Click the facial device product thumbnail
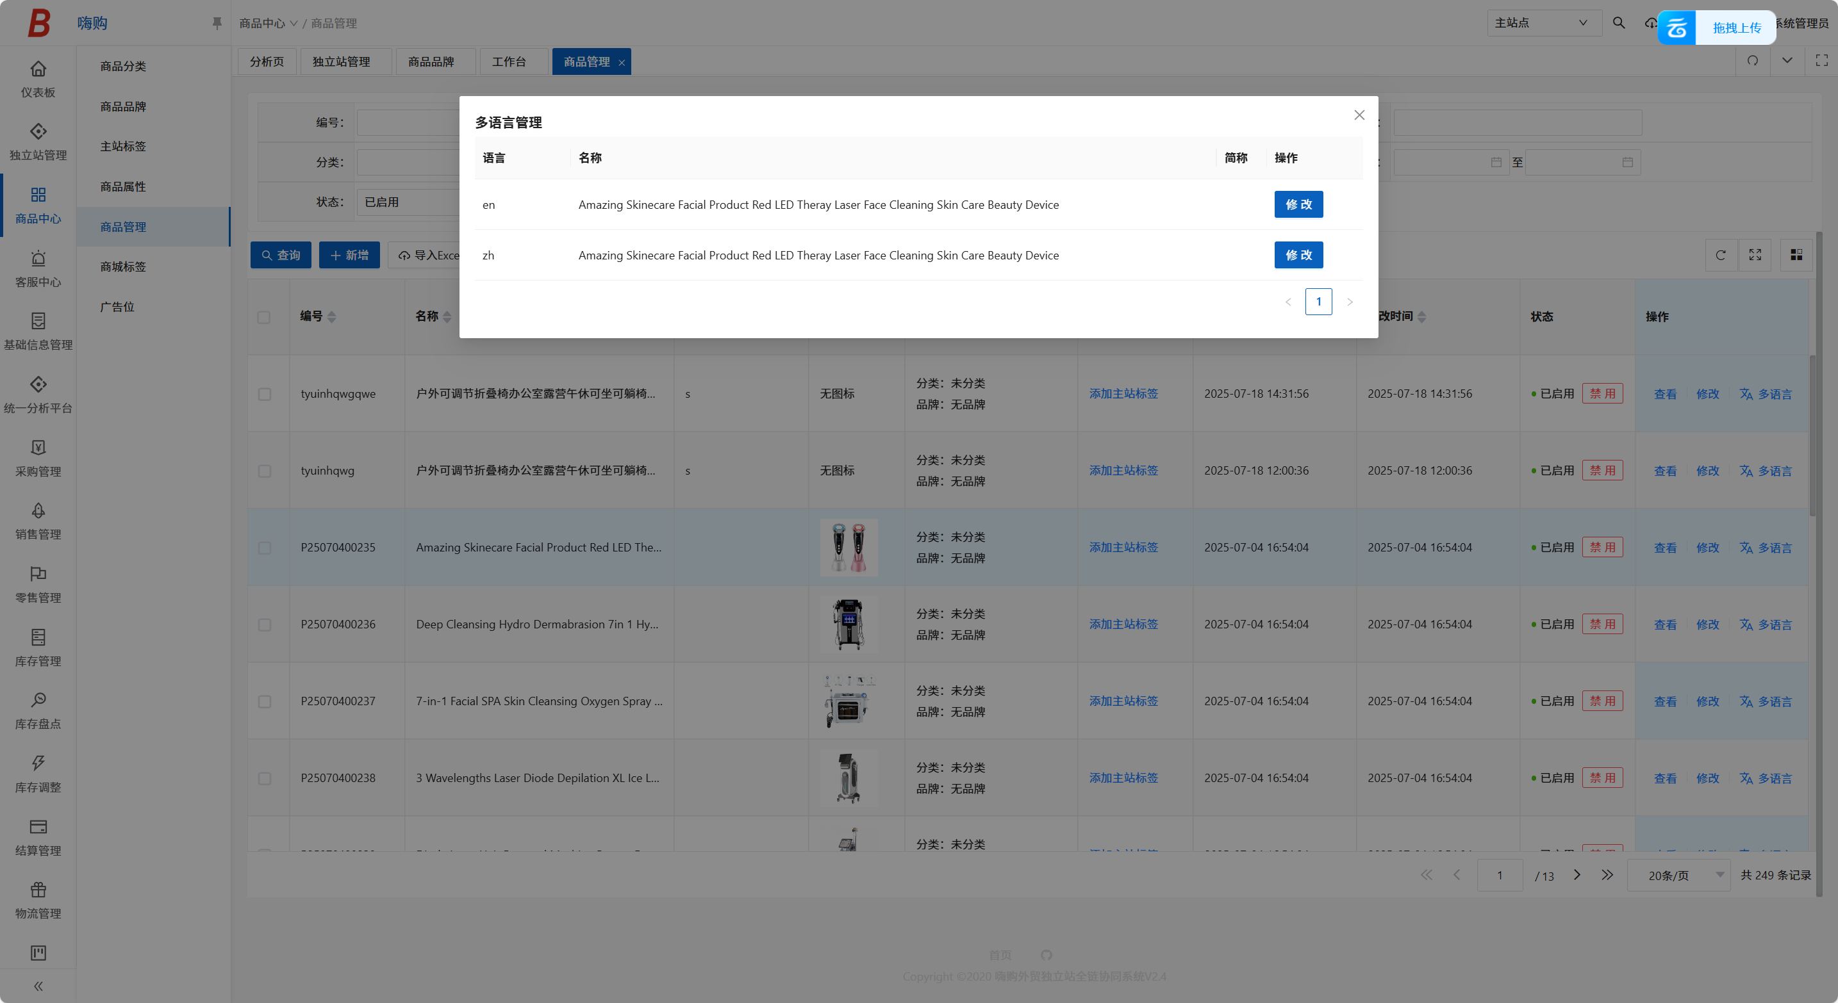1838x1003 pixels. coord(849,548)
